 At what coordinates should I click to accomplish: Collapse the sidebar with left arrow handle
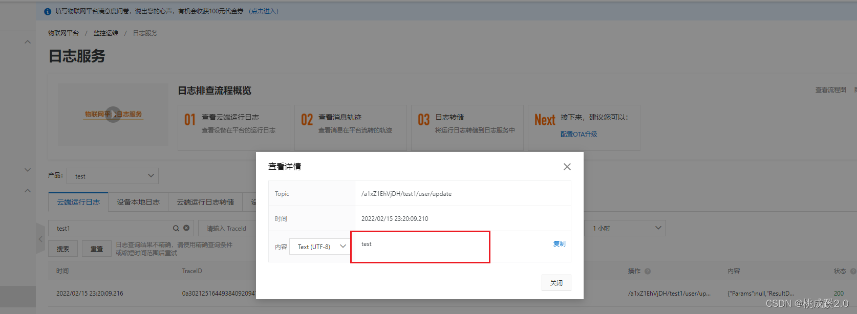pos(40,239)
